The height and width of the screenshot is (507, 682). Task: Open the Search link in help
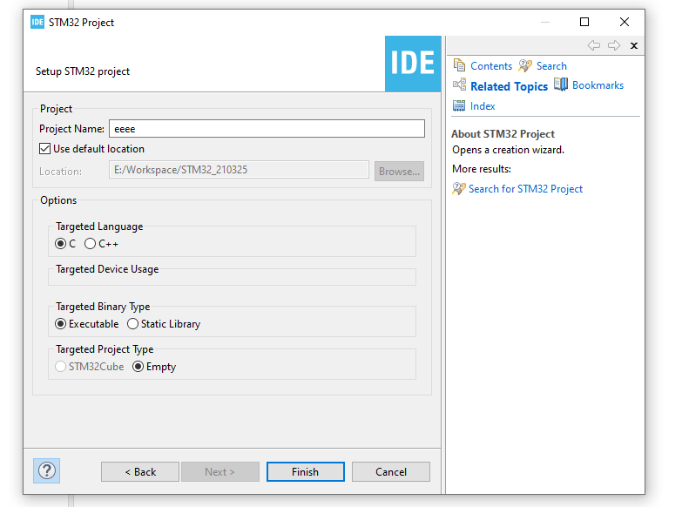click(551, 66)
